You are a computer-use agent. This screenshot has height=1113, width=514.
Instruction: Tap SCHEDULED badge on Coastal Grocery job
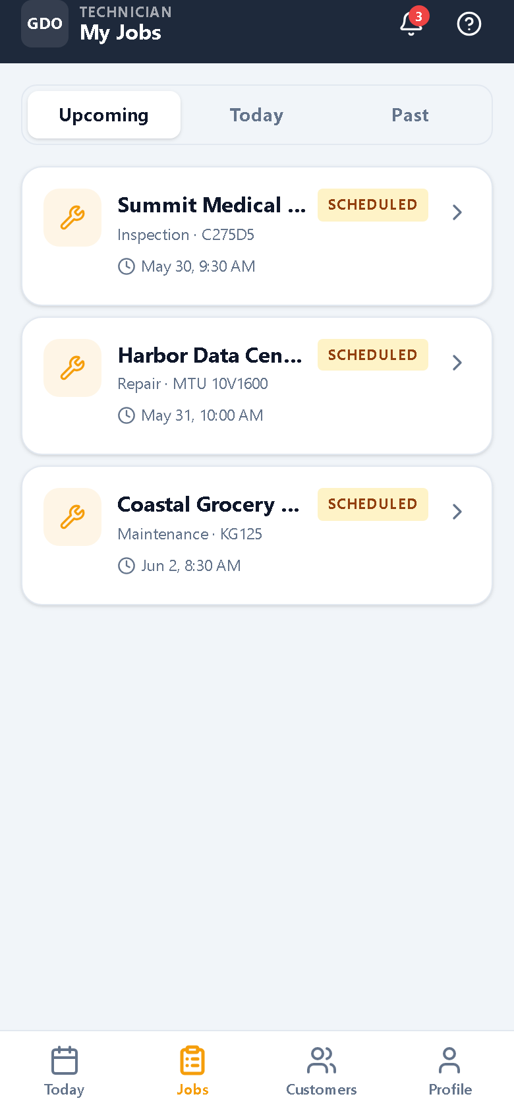pos(373,504)
